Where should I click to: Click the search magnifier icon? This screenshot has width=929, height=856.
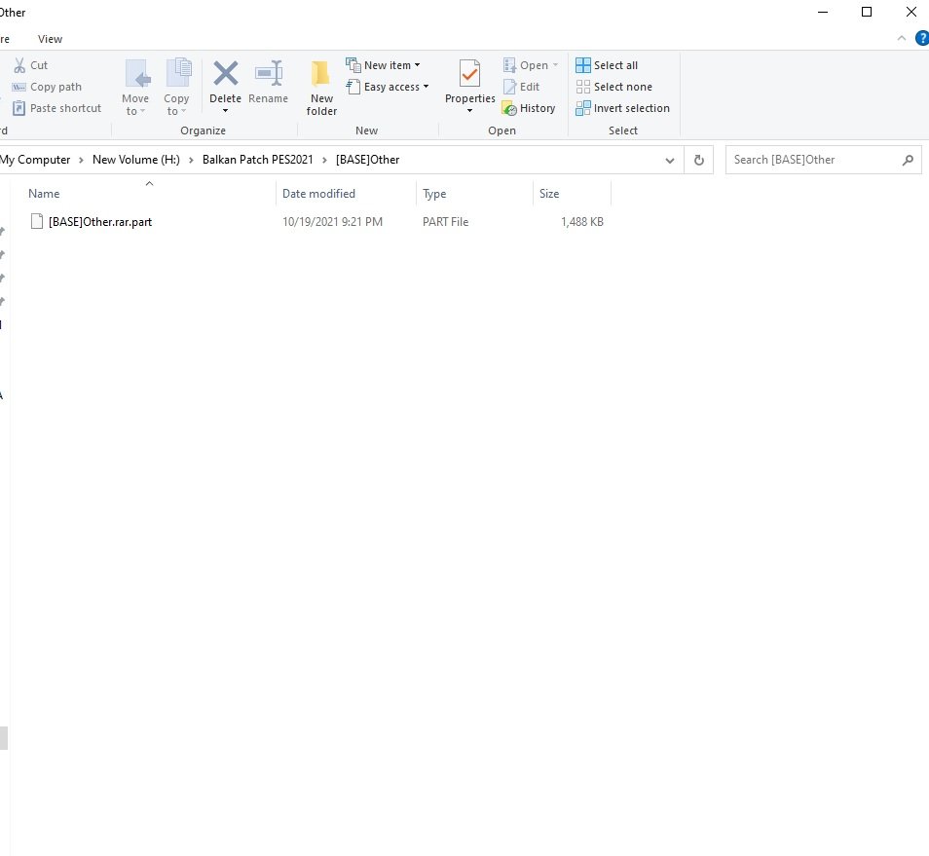click(x=908, y=160)
